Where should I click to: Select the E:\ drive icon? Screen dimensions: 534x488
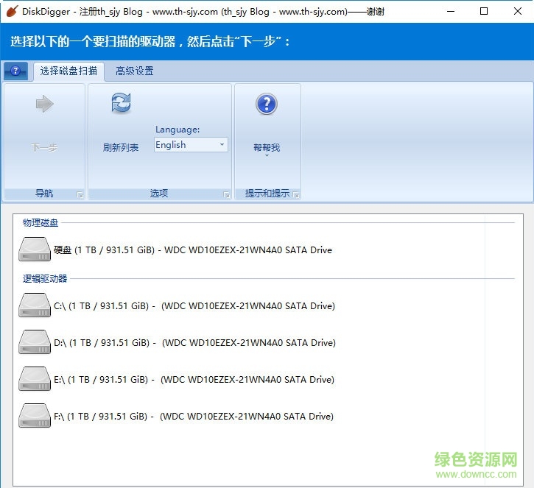pyautogui.click(x=34, y=379)
